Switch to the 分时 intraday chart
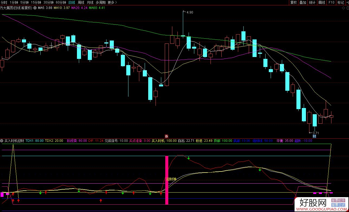349x212 pixels. pyautogui.click(x=4, y=2)
